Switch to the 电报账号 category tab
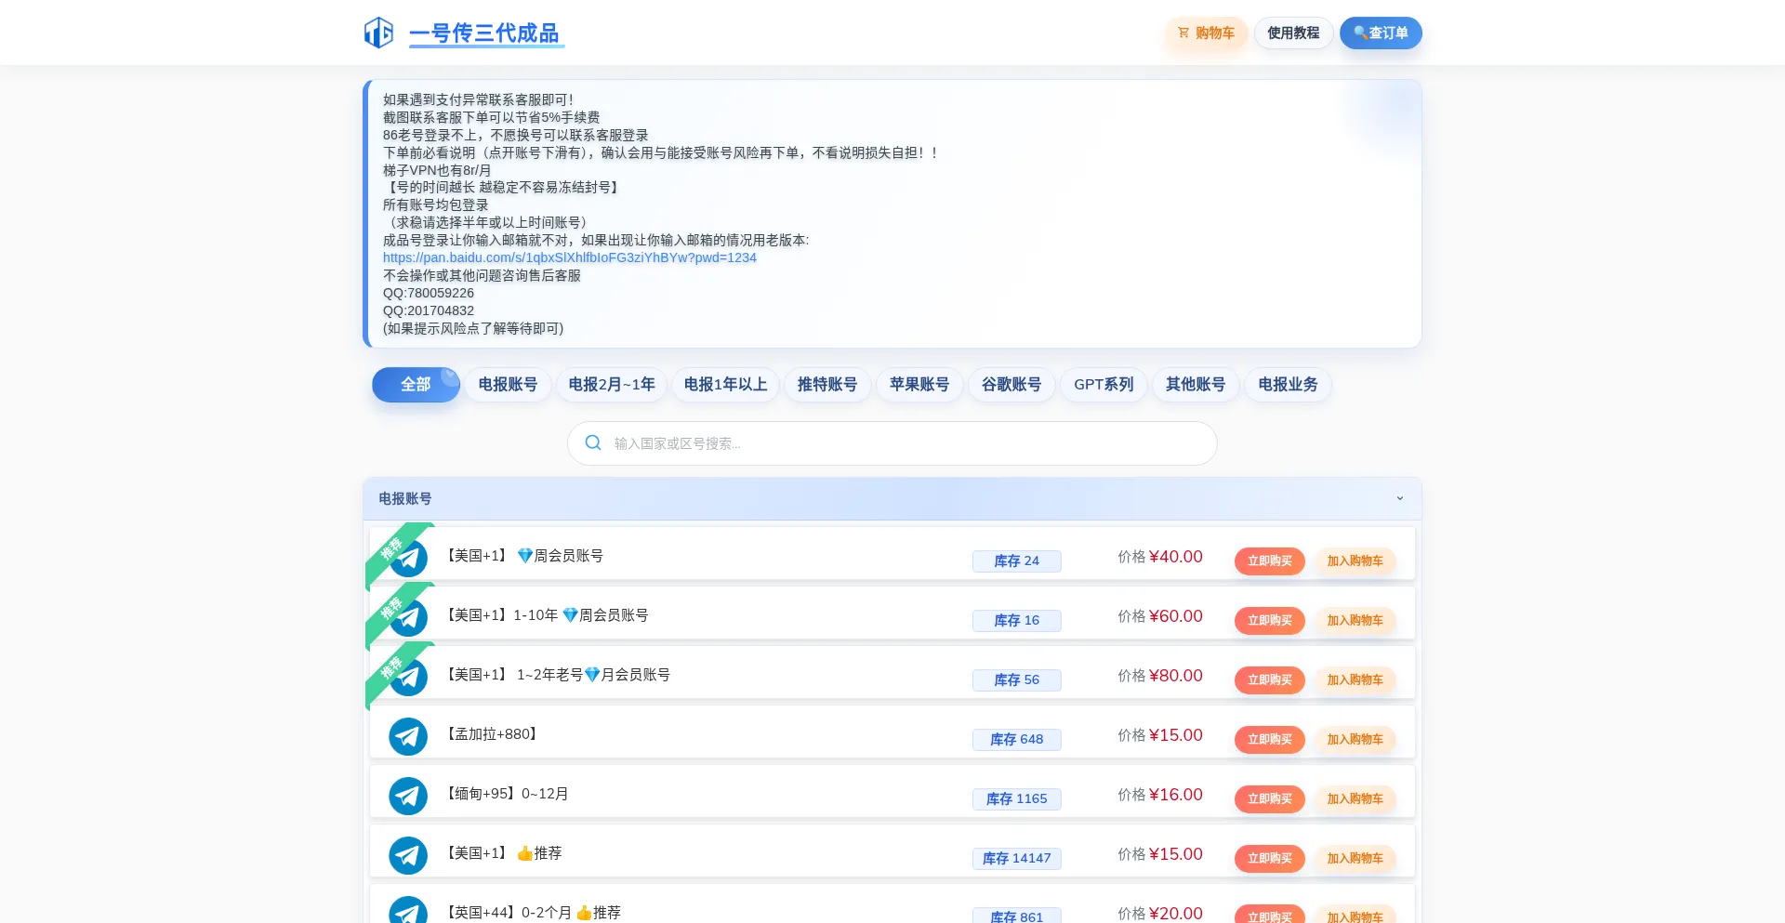 [508, 385]
